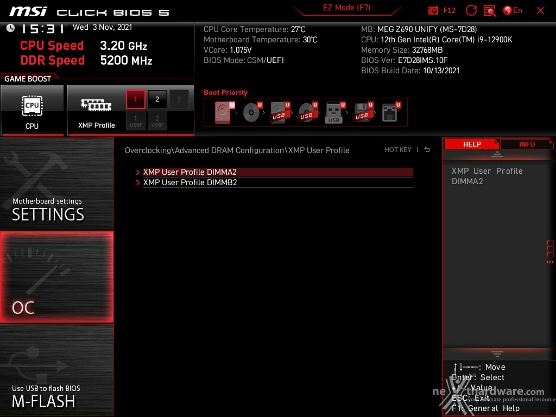Select the USB key boot device icon

[x=334, y=113]
